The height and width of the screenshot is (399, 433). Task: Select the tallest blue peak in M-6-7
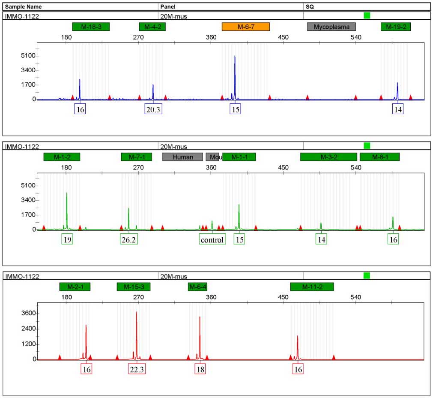coord(235,78)
